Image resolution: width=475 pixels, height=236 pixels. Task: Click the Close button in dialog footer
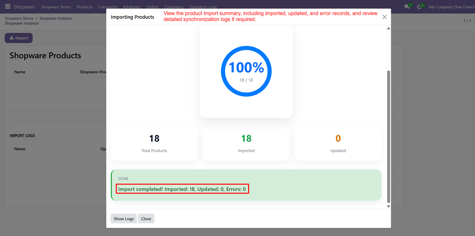(x=146, y=219)
